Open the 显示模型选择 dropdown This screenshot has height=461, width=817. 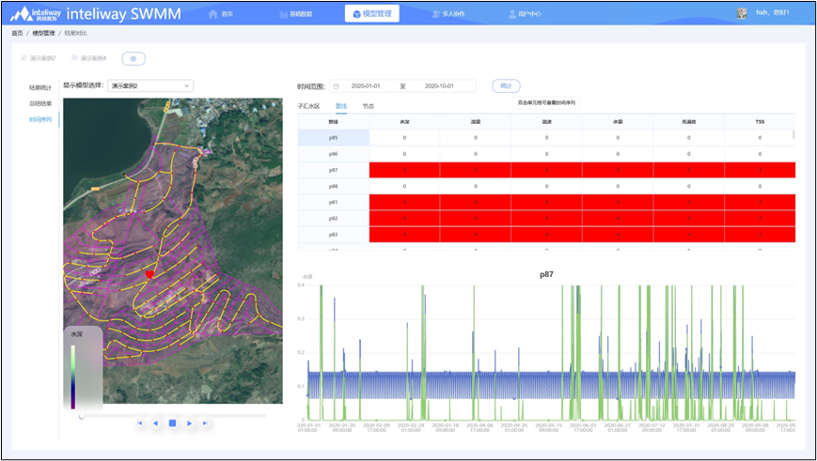(x=149, y=85)
